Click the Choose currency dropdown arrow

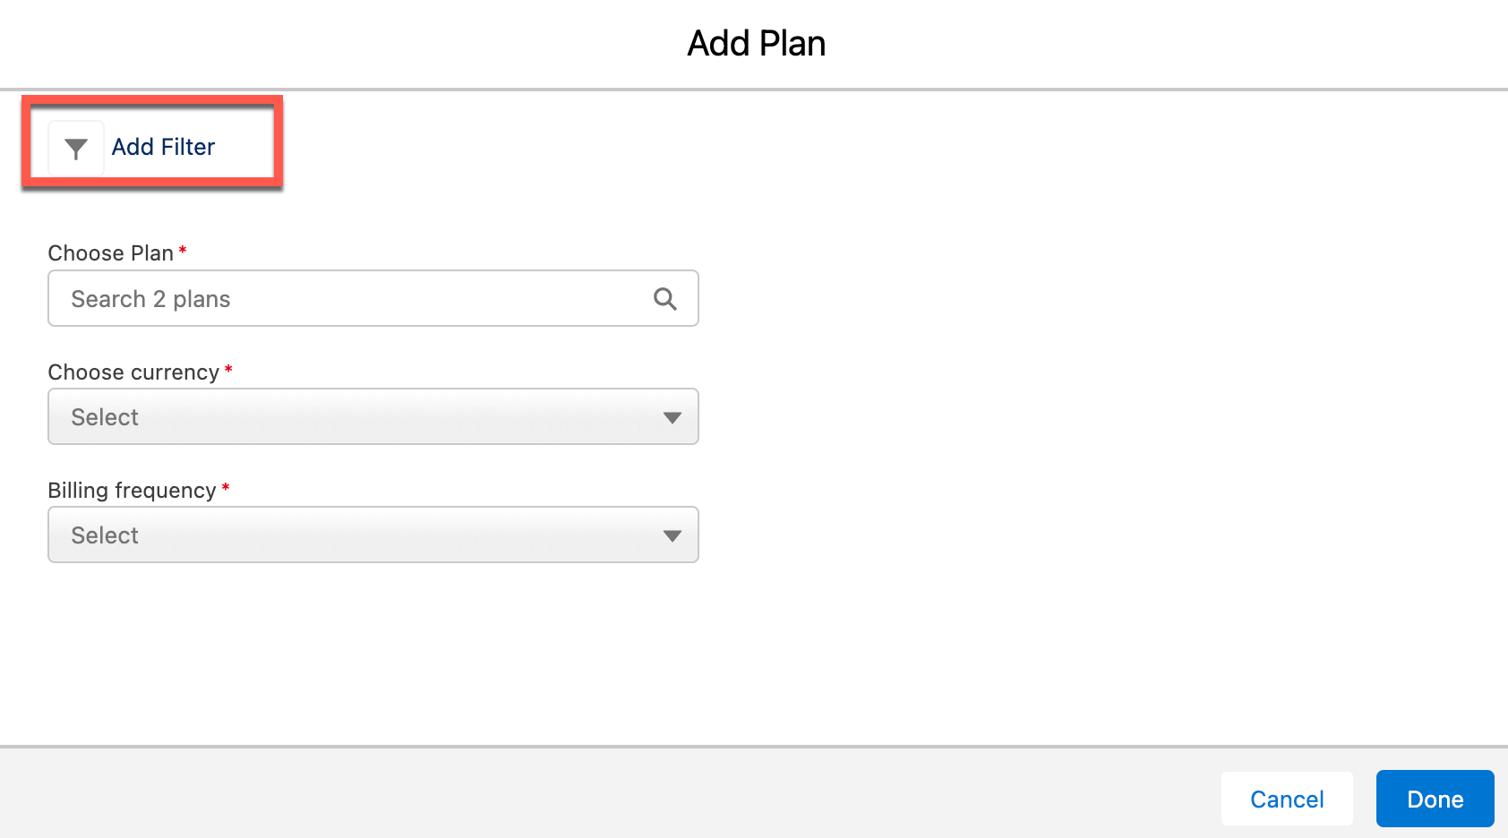[x=672, y=417]
